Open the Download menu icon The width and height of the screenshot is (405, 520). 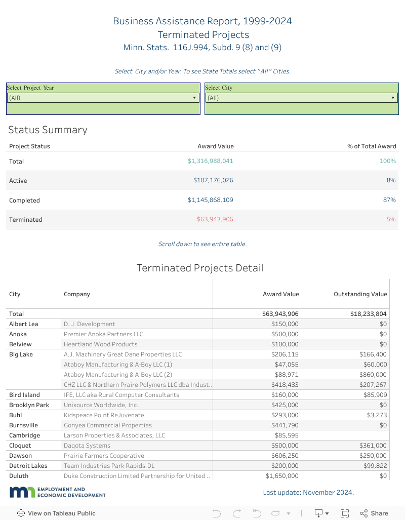(x=319, y=513)
